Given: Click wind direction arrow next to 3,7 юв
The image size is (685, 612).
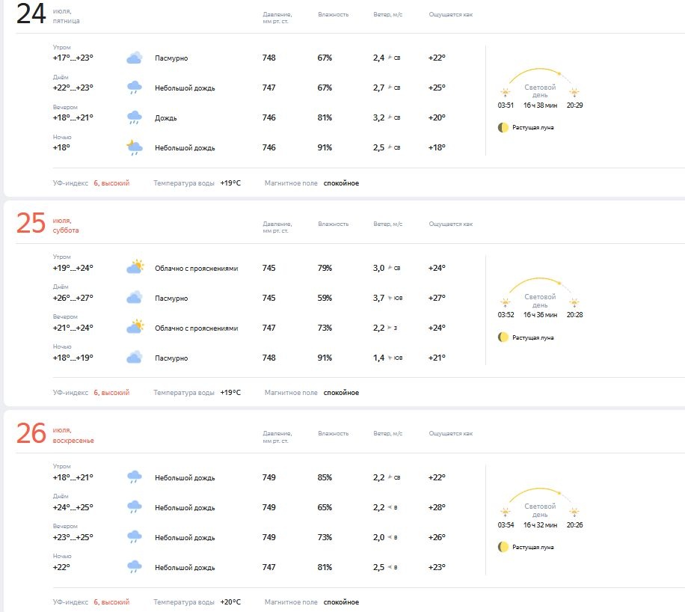Looking at the screenshot, I should click(390, 298).
